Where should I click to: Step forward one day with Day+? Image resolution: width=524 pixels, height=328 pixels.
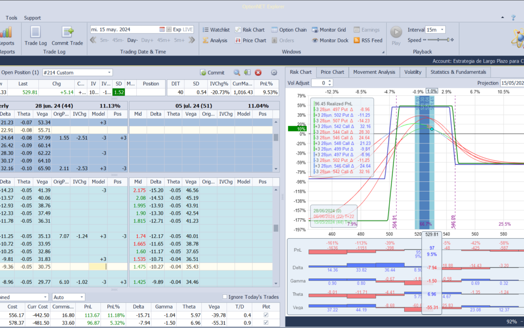tap(147, 40)
